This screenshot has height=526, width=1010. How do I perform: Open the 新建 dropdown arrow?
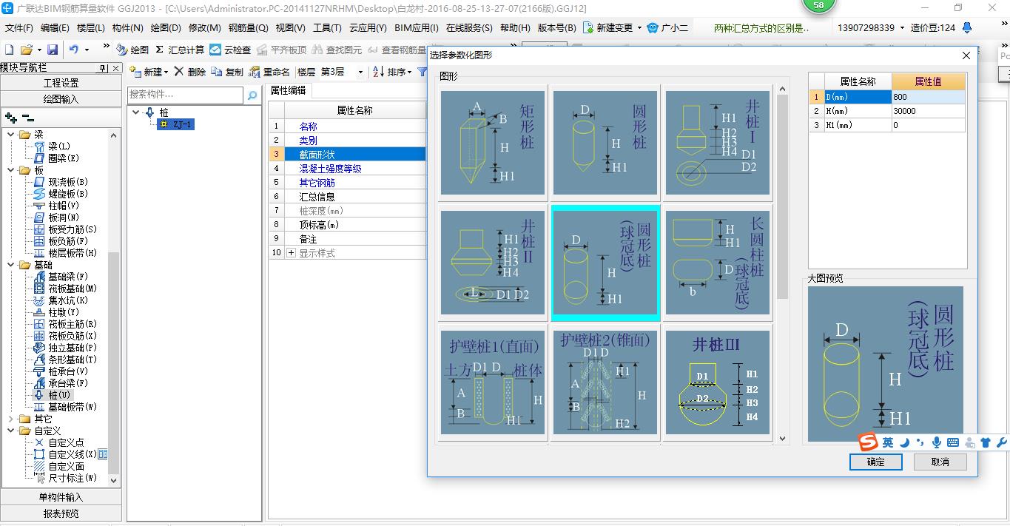(166, 72)
